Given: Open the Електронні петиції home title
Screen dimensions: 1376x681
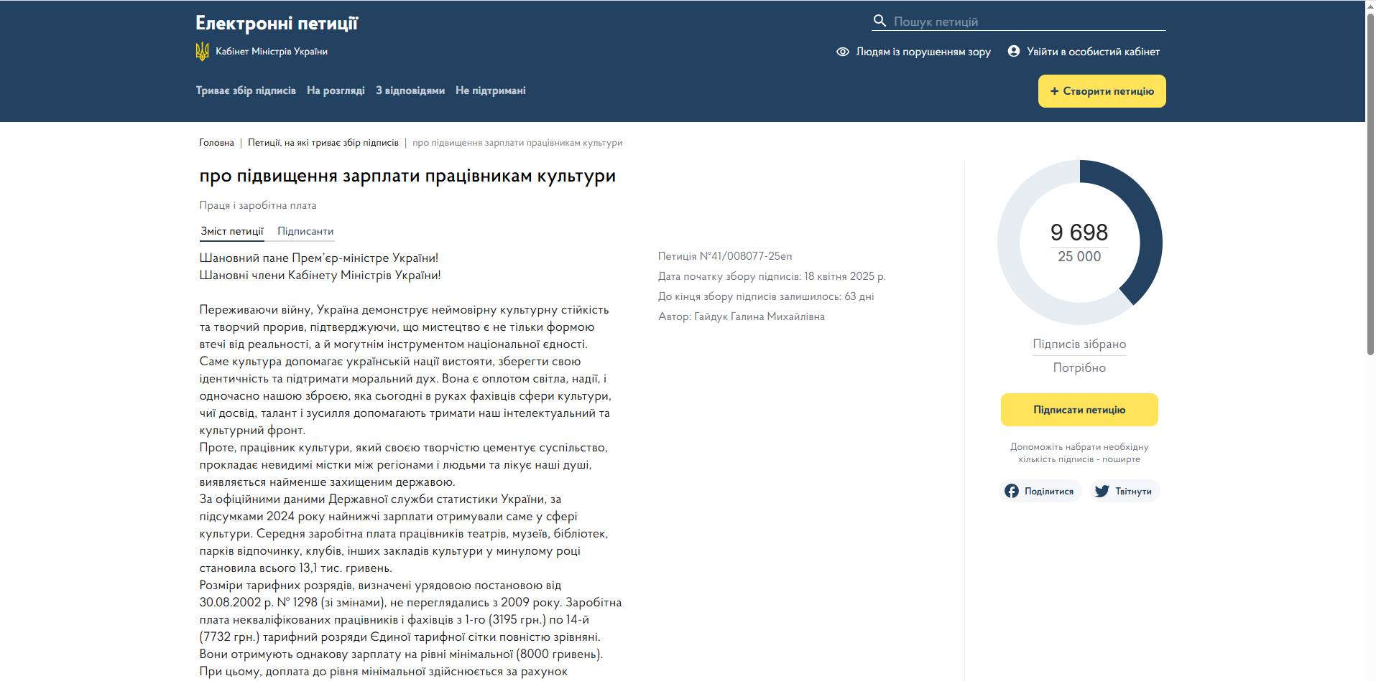Looking at the screenshot, I should tap(277, 23).
